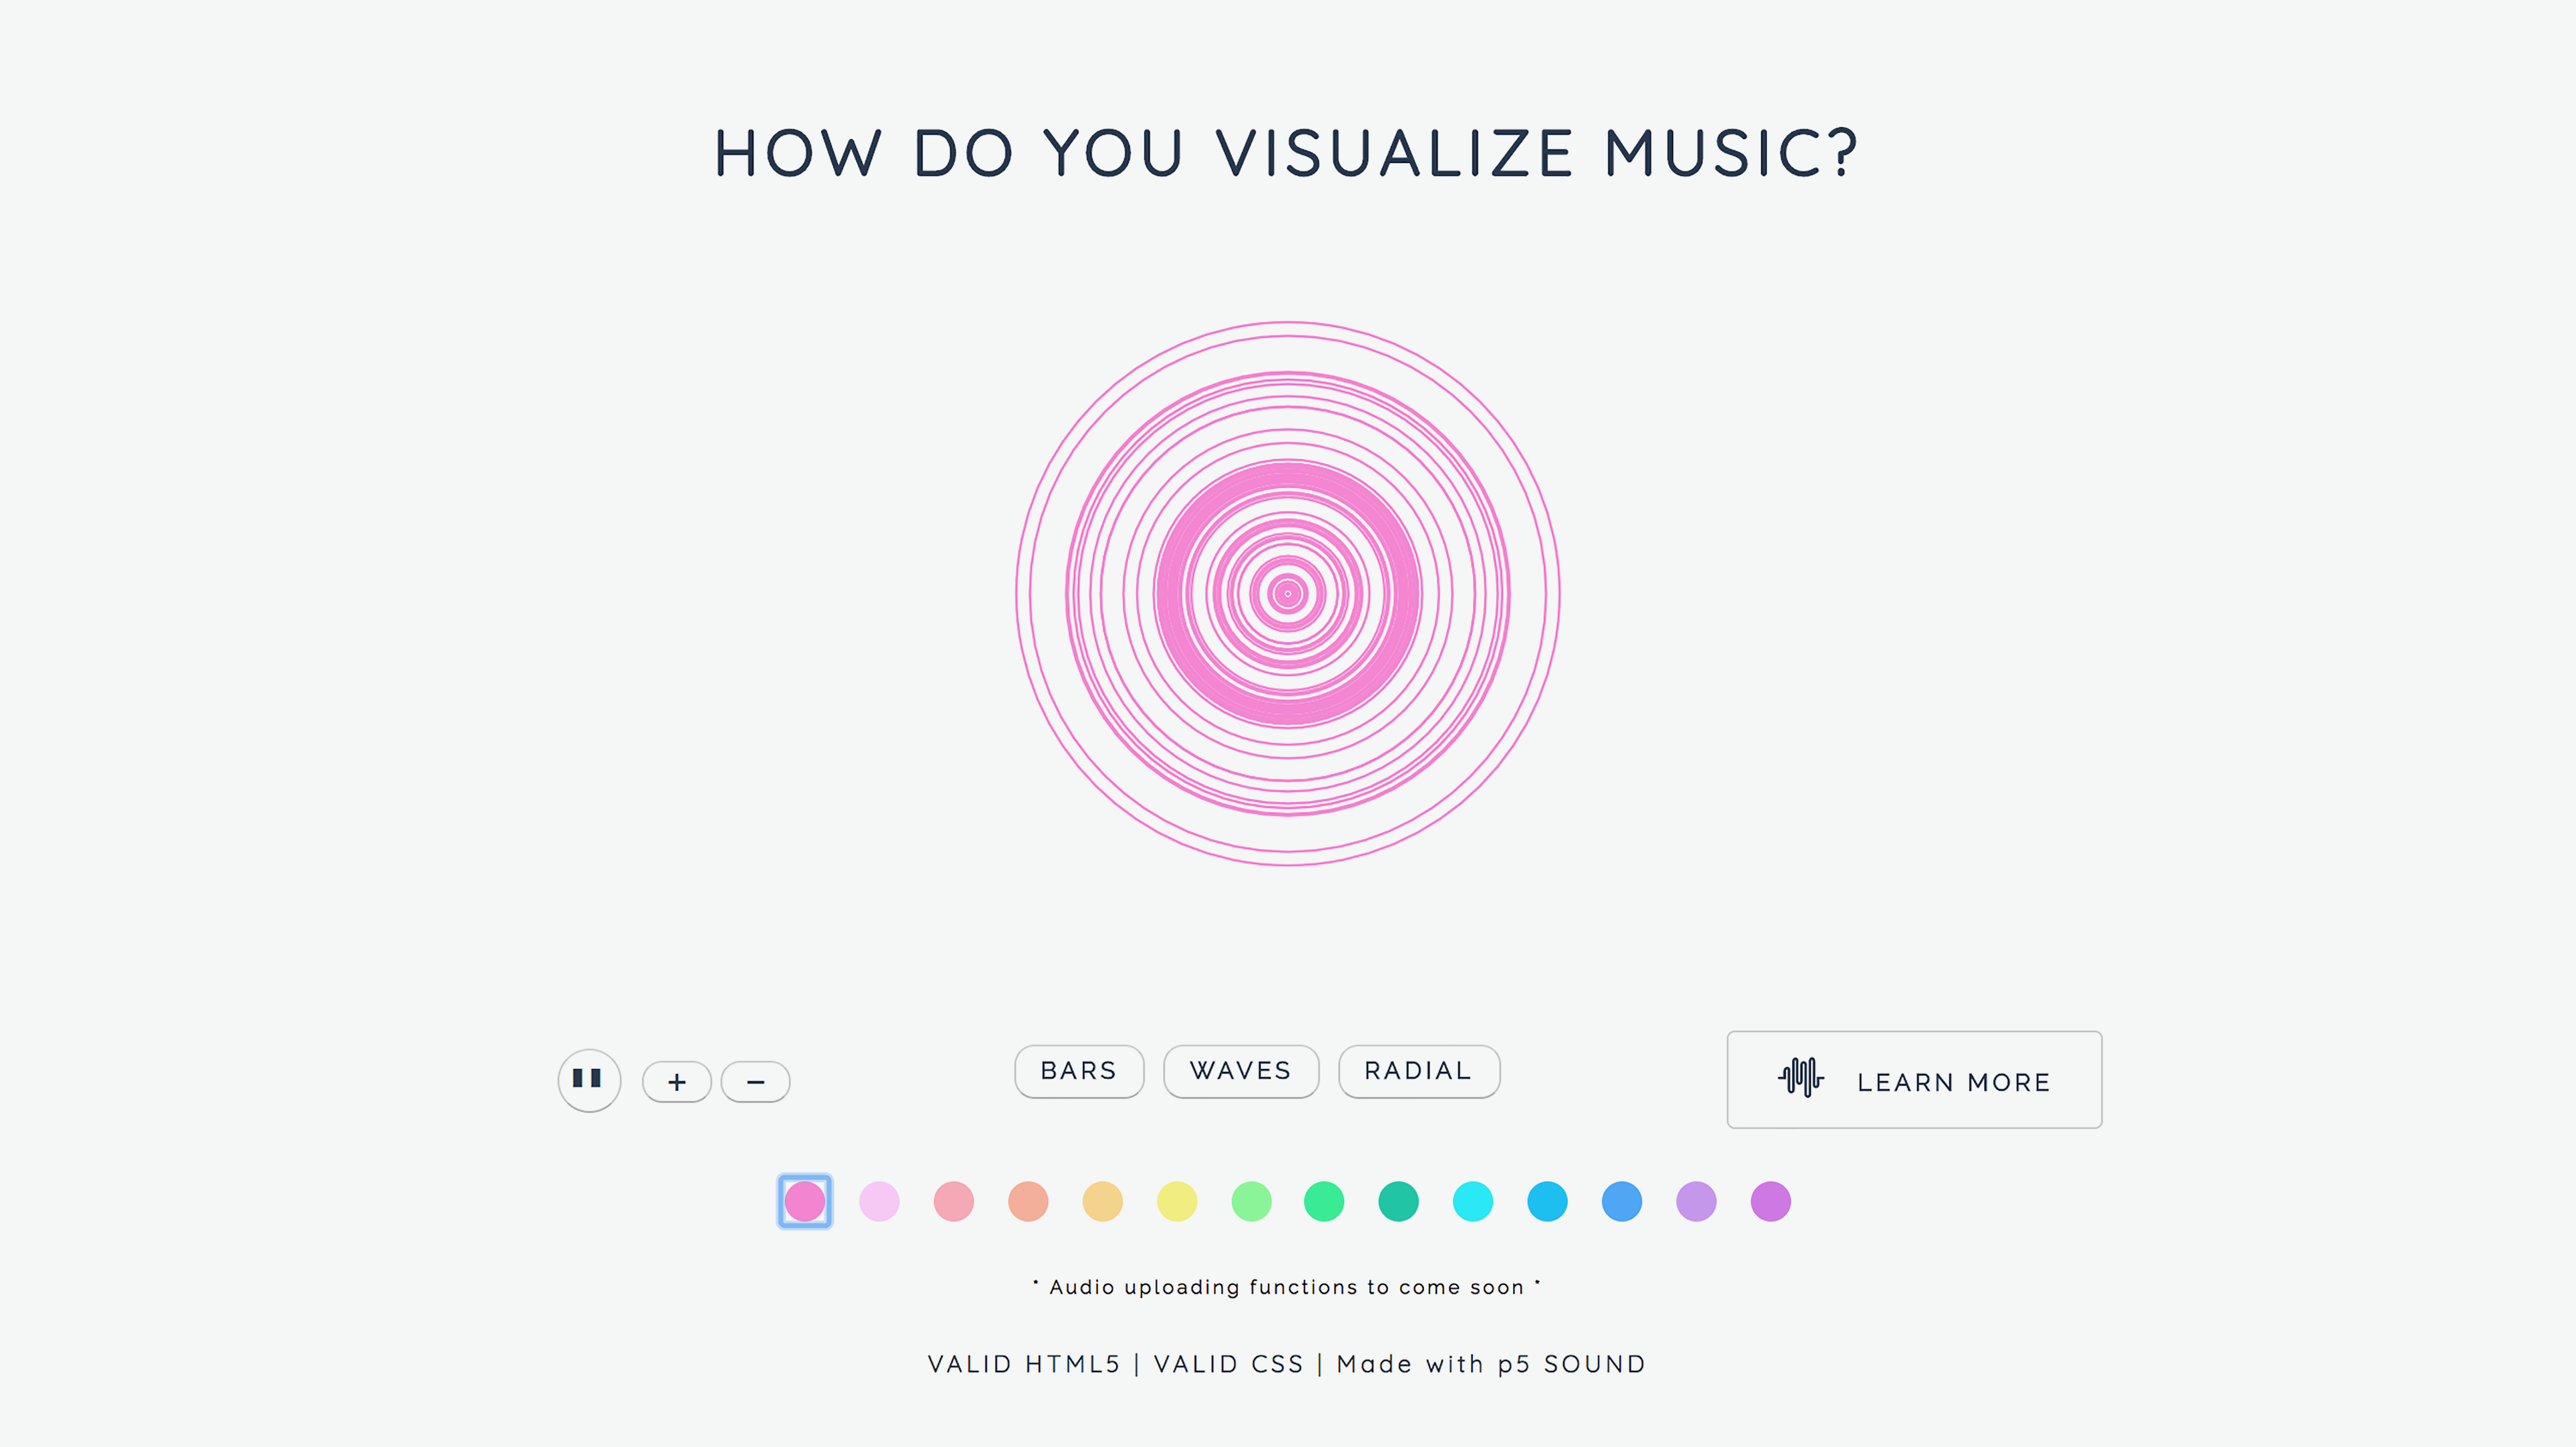This screenshot has height=1447, width=2576.
Task: Select the peach orange color swatch
Action: (x=1028, y=1201)
